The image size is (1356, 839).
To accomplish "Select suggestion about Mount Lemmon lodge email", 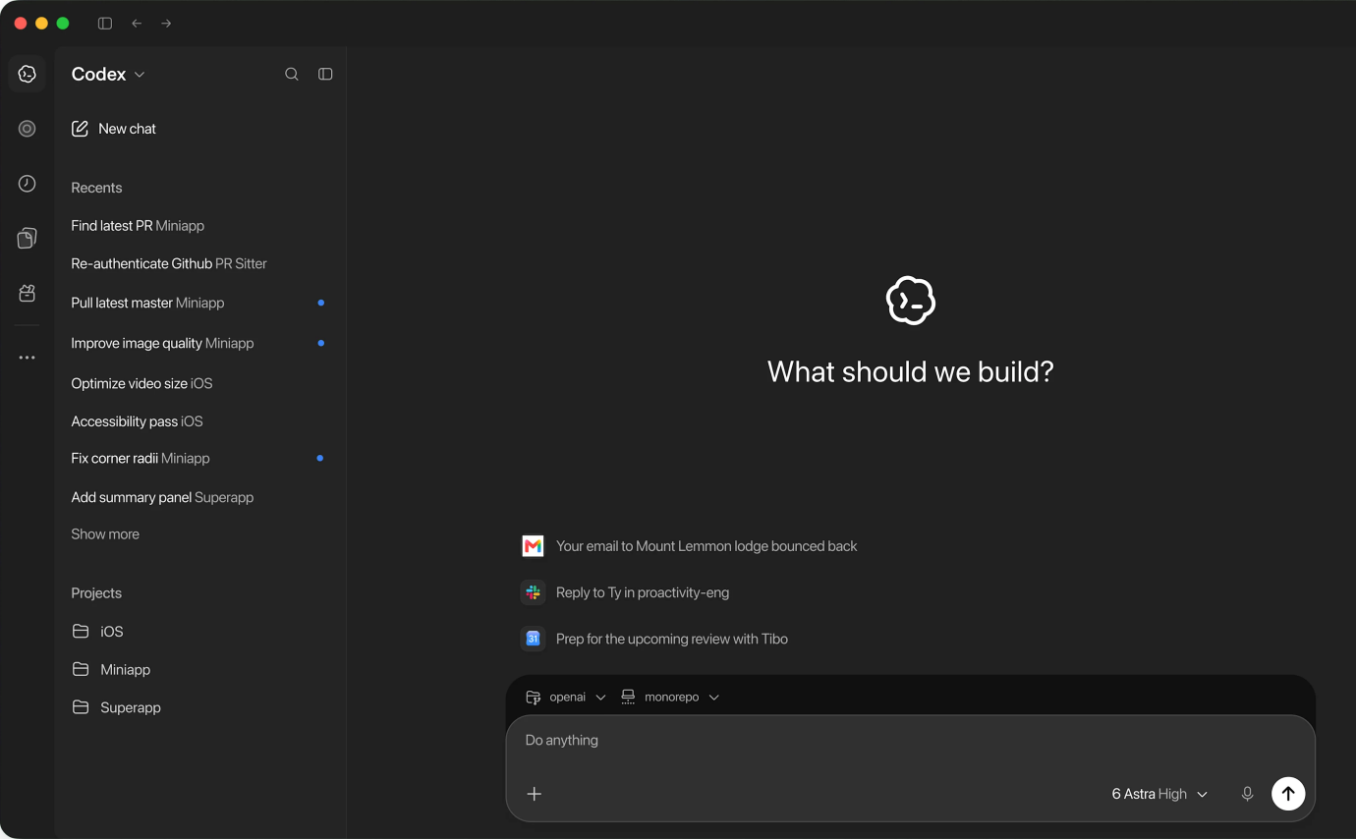I will [706, 546].
